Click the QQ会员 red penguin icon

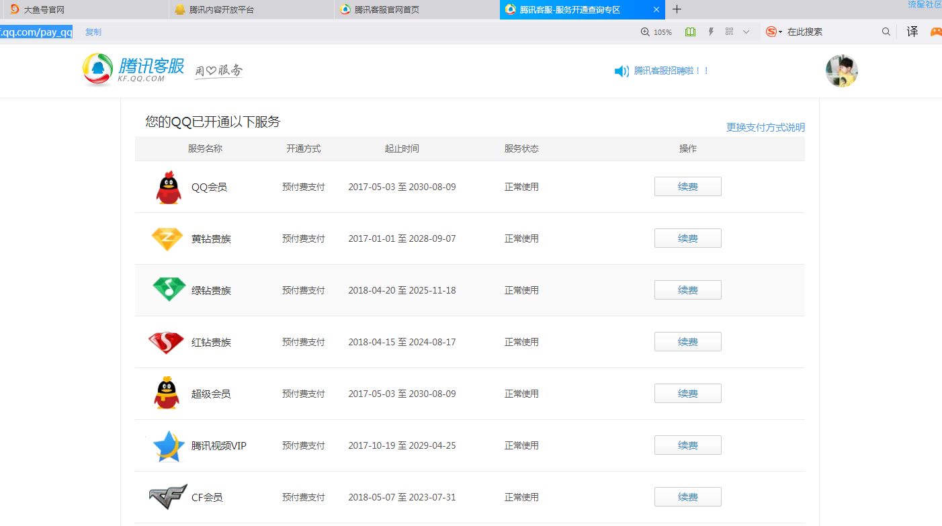[168, 187]
